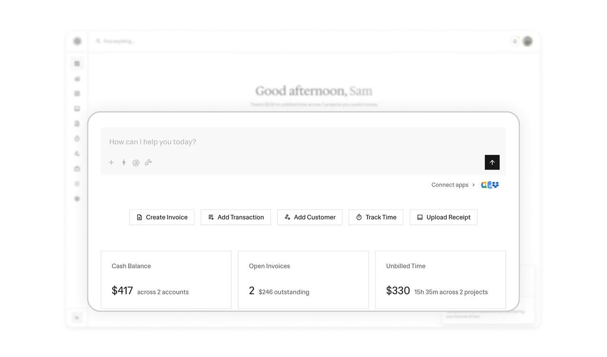607x357 pixels.
Task: Click the lightning bolt quick actions icon
Action: 124,162
